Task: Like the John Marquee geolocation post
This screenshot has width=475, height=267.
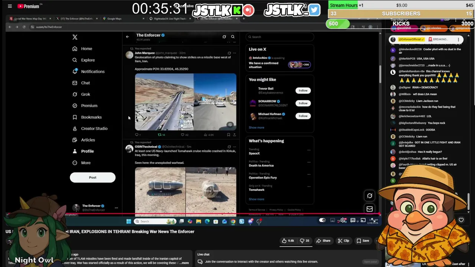Action: (184, 135)
